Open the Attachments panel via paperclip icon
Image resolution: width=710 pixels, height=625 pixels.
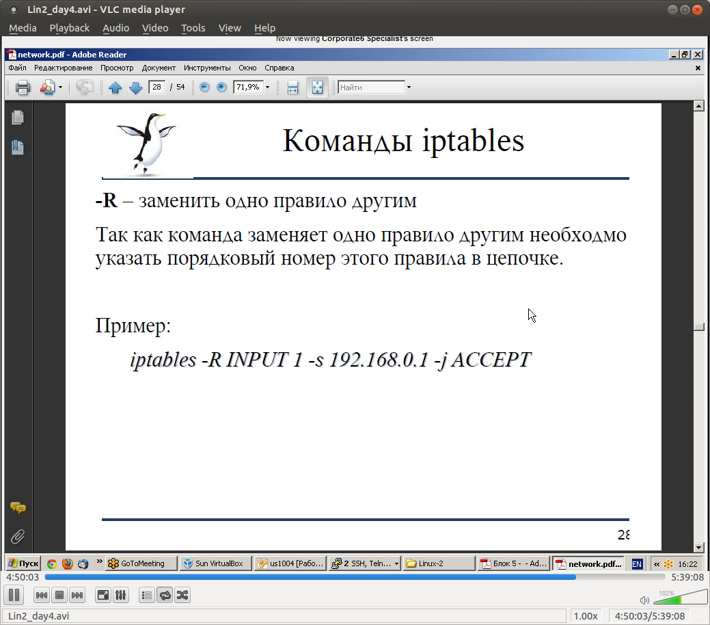tap(18, 537)
